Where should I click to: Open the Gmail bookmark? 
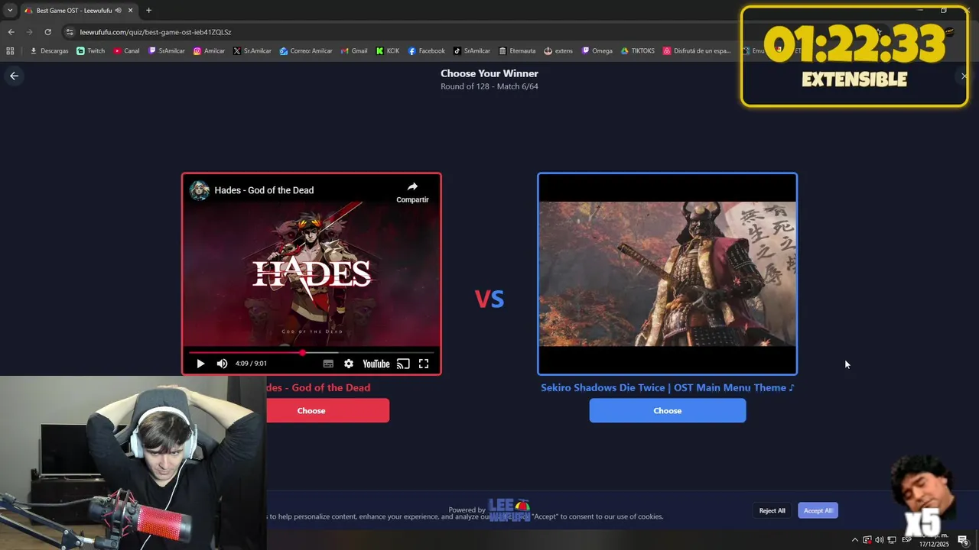point(353,51)
